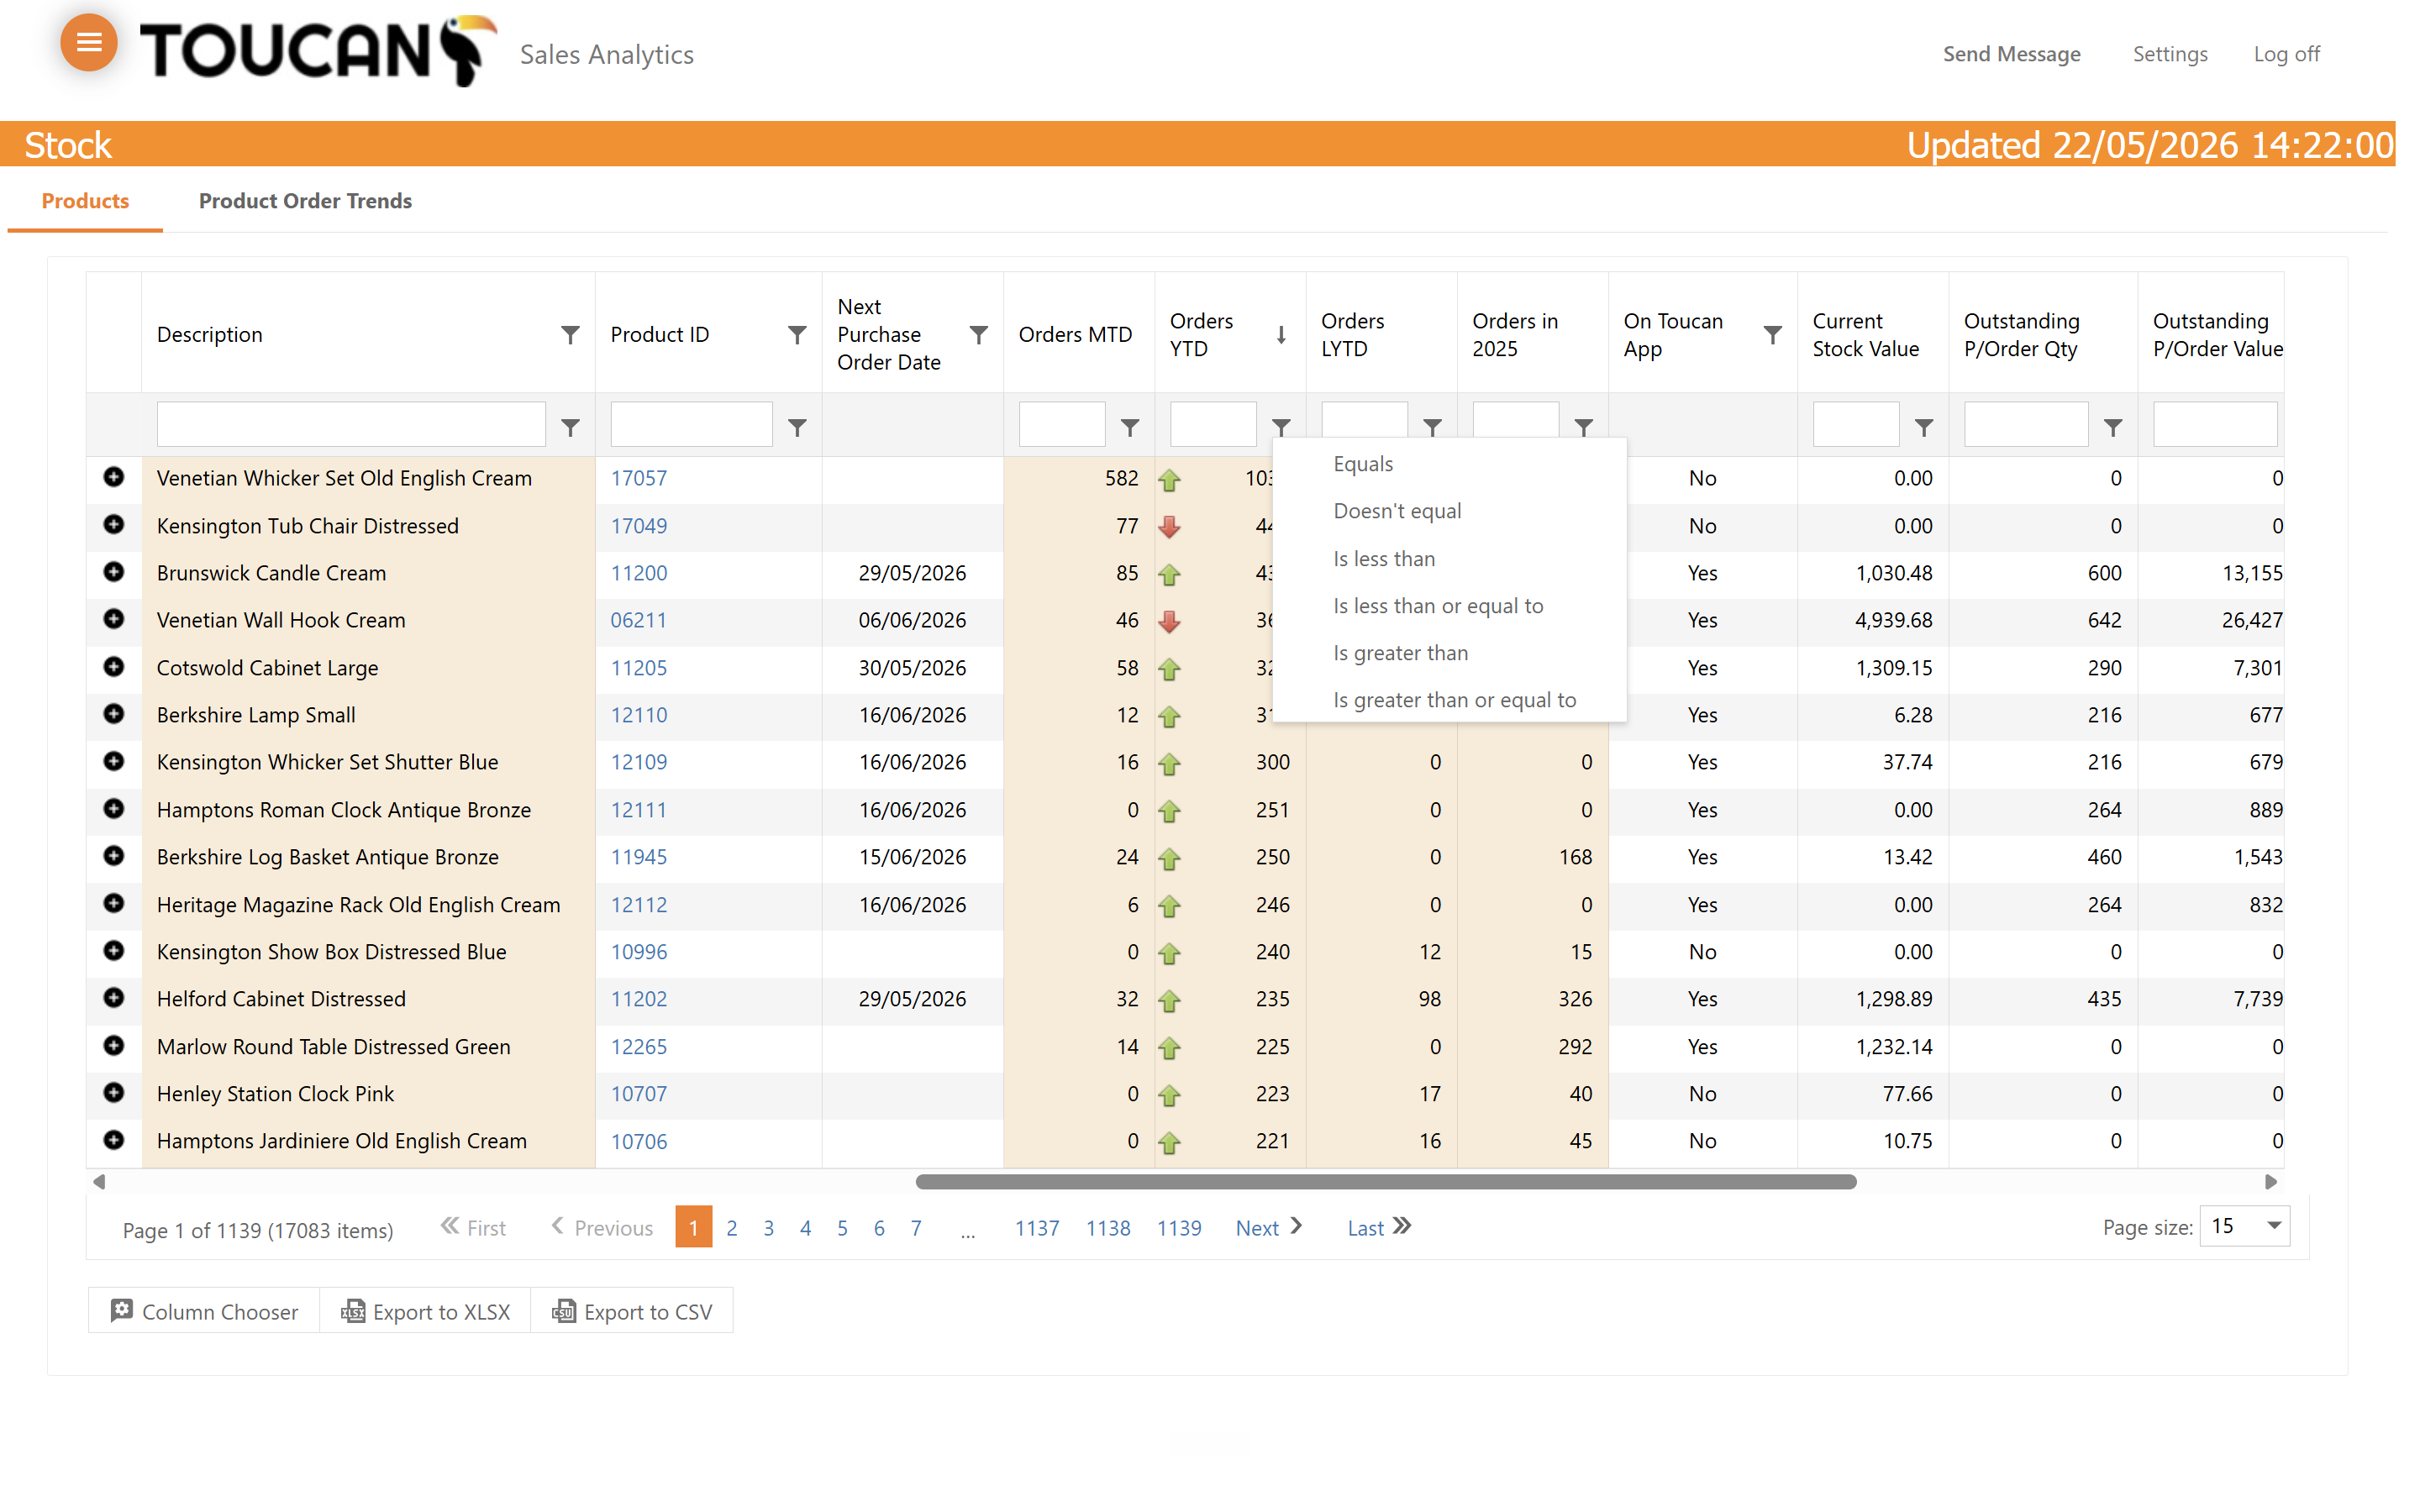Open Product ID filter row condition icon
2420x1512 pixels.
797,427
